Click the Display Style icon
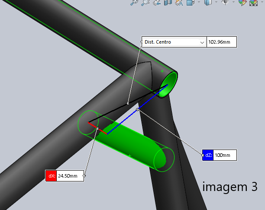Screen dimensions: 265x210 tap(209, 3)
